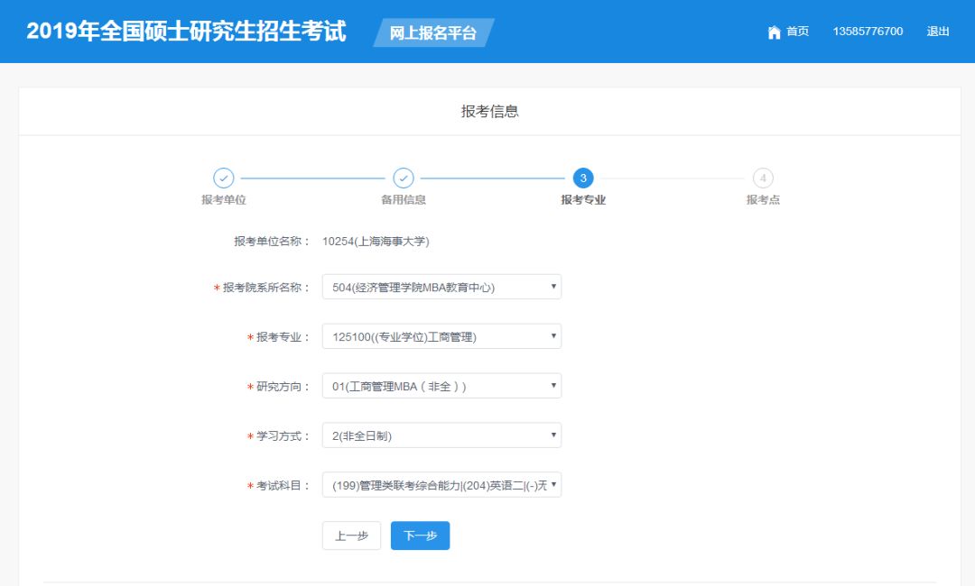The image size is (975, 586).
Task: Open the 报考院系所名称 dropdown
Action: pos(441,288)
